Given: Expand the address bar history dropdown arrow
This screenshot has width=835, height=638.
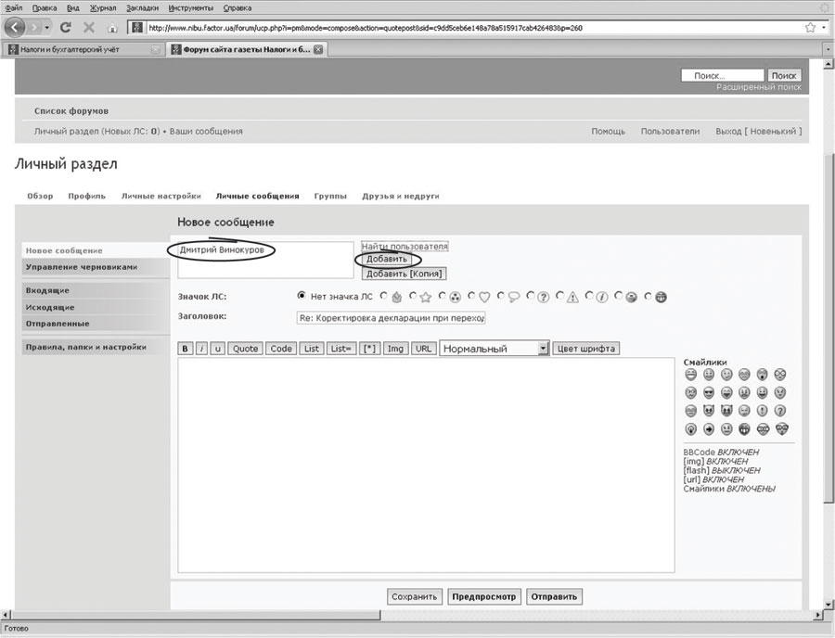Looking at the screenshot, I should pos(824,28).
